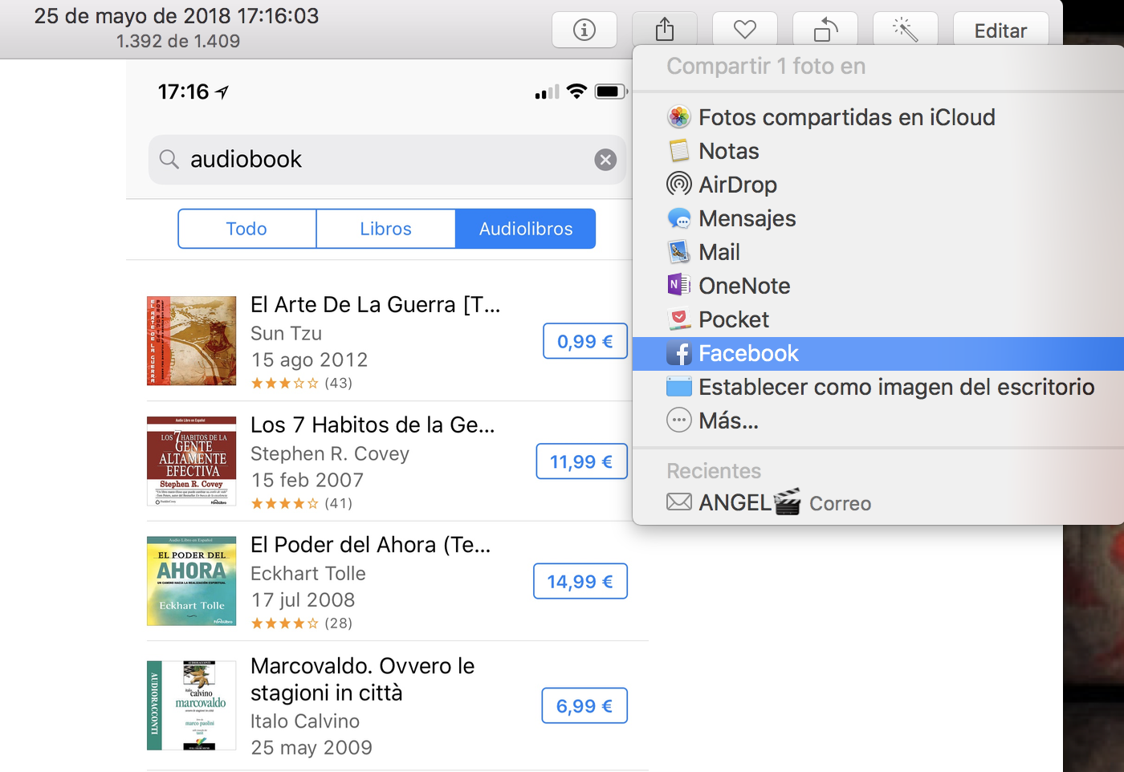Mark photo as favorite with heart icon
Viewport: 1124px width, 772px height.
click(745, 30)
